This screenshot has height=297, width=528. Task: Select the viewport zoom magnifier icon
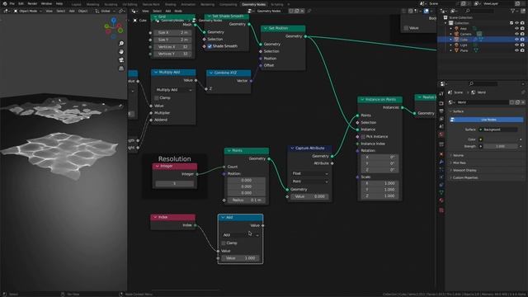(121, 44)
